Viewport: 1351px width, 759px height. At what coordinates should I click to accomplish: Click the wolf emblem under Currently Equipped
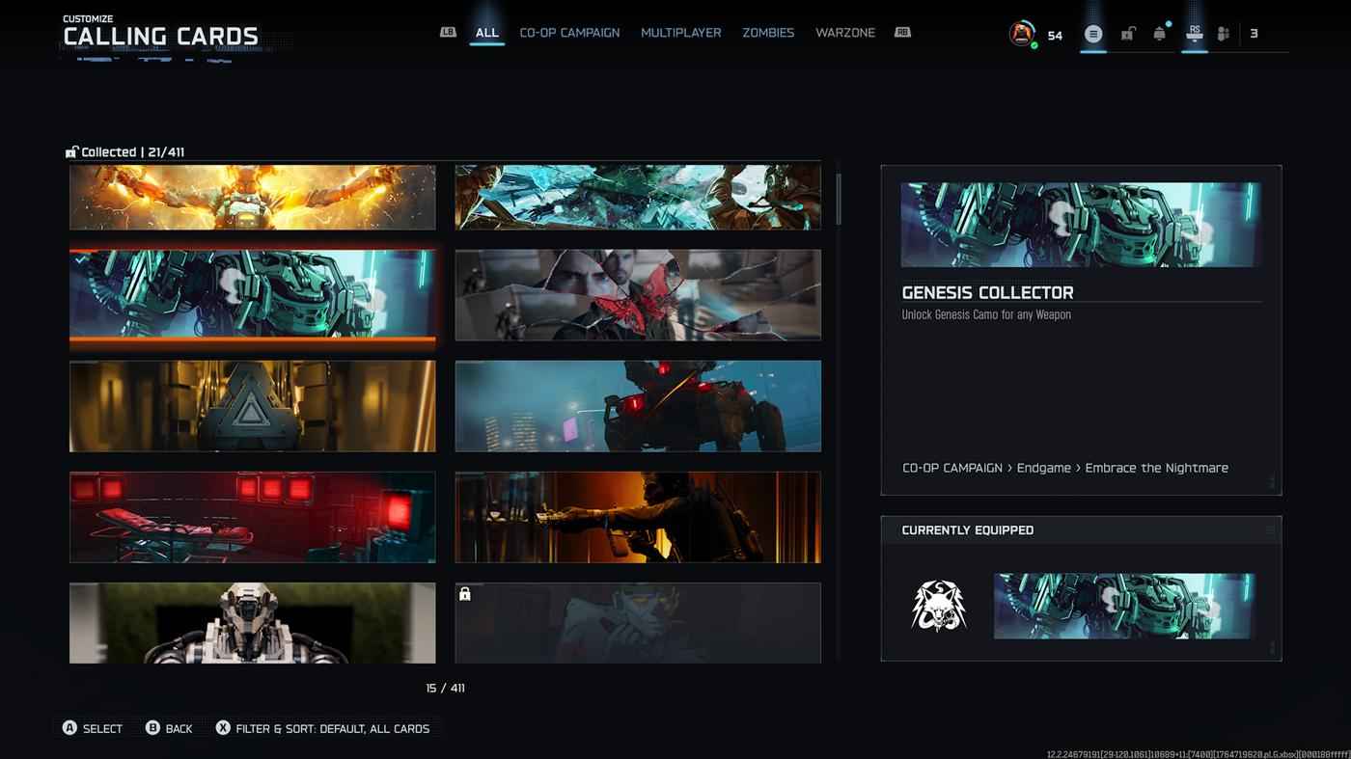938,607
